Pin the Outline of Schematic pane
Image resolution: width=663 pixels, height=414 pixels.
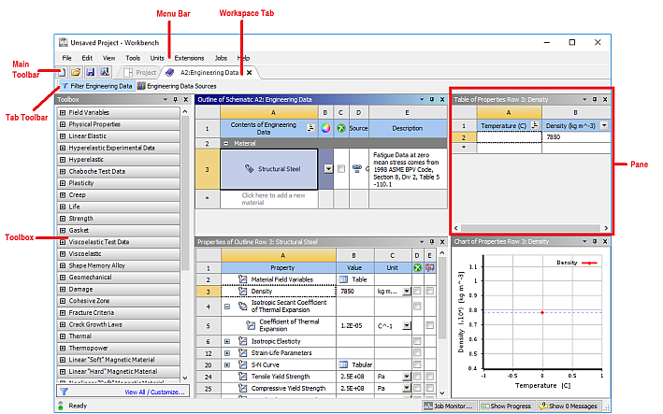pyautogui.click(x=432, y=100)
